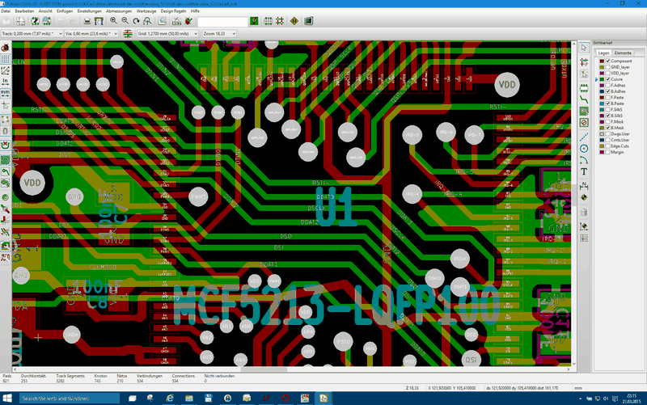The height and width of the screenshot is (405, 647).
Task: Select the draw graphic line tool
Action: point(584,137)
